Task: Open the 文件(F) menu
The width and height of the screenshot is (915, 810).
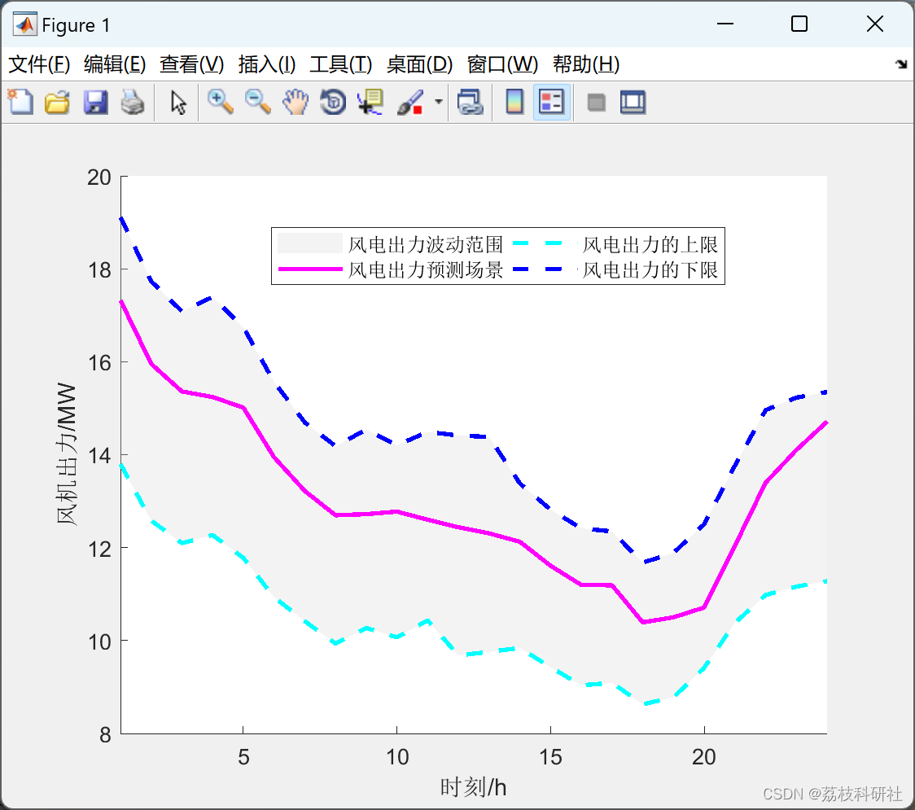Action: pyautogui.click(x=39, y=64)
